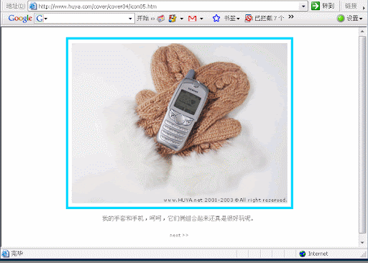Click the next >> link
This screenshot has width=368, height=263.
[179, 235]
